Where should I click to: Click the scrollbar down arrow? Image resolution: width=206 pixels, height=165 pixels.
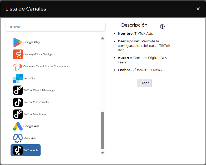pyautogui.click(x=103, y=153)
